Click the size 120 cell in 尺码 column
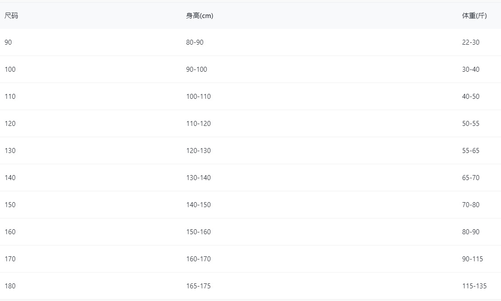The height and width of the screenshot is (301, 501). pos(10,124)
